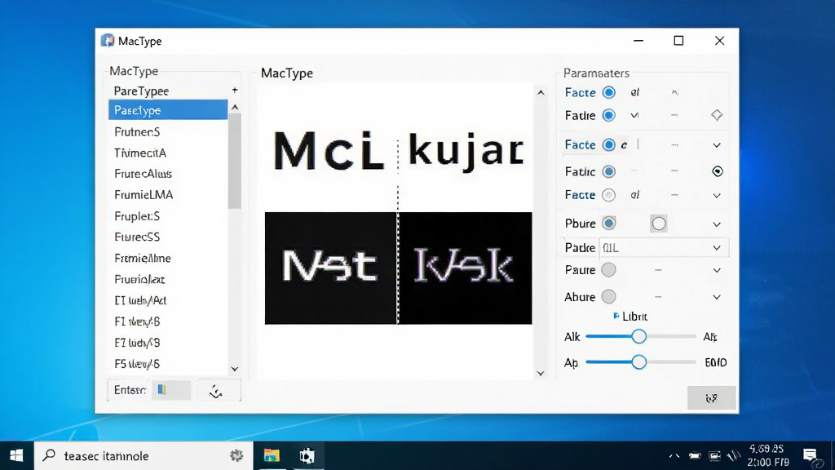Select the Fatle radio button
The width and height of the screenshot is (835, 470).
click(608, 115)
